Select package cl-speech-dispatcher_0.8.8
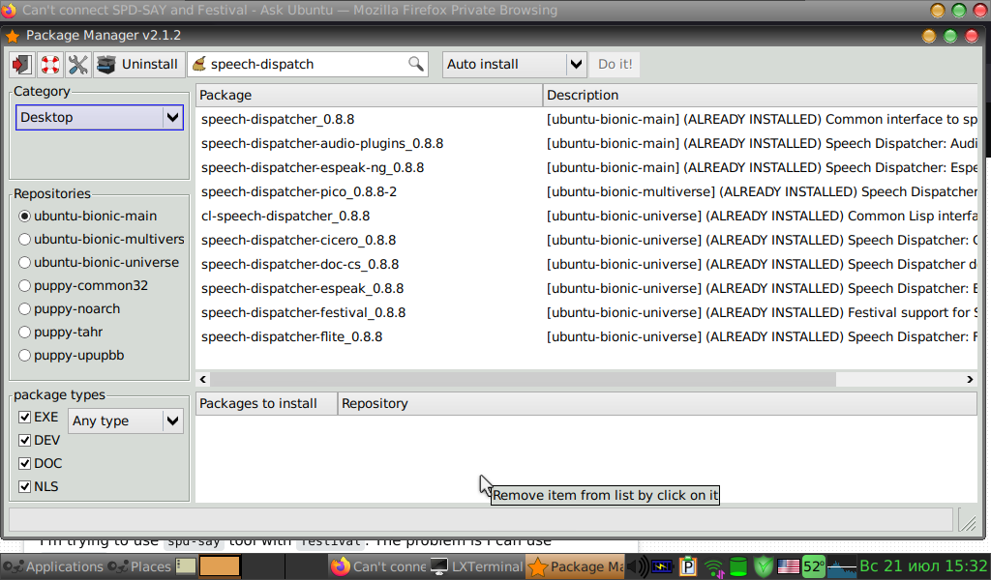The image size is (991, 580). [x=285, y=216]
